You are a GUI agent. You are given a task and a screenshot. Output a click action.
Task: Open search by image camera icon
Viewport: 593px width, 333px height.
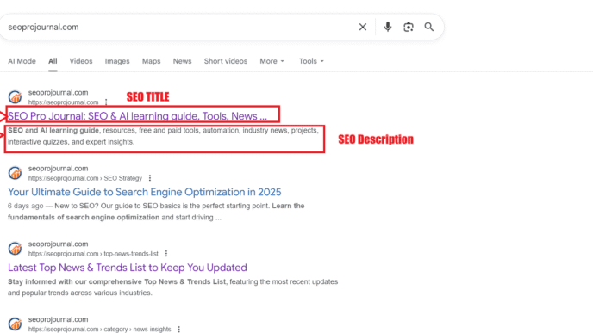tap(409, 27)
